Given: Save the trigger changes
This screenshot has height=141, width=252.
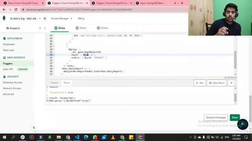Looking at the screenshot, I should (235, 117).
